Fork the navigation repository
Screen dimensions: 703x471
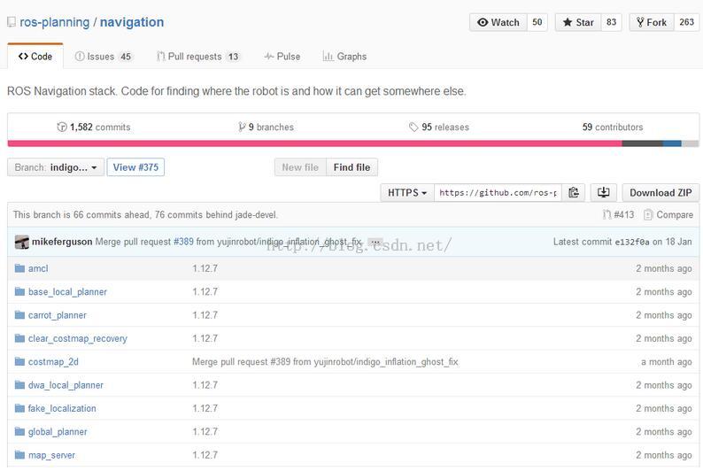(x=652, y=22)
